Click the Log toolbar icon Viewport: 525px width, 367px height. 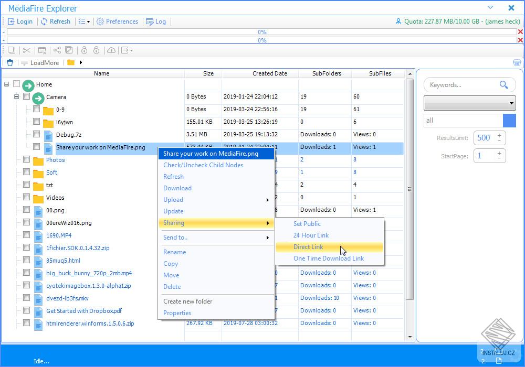click(150, 21)
